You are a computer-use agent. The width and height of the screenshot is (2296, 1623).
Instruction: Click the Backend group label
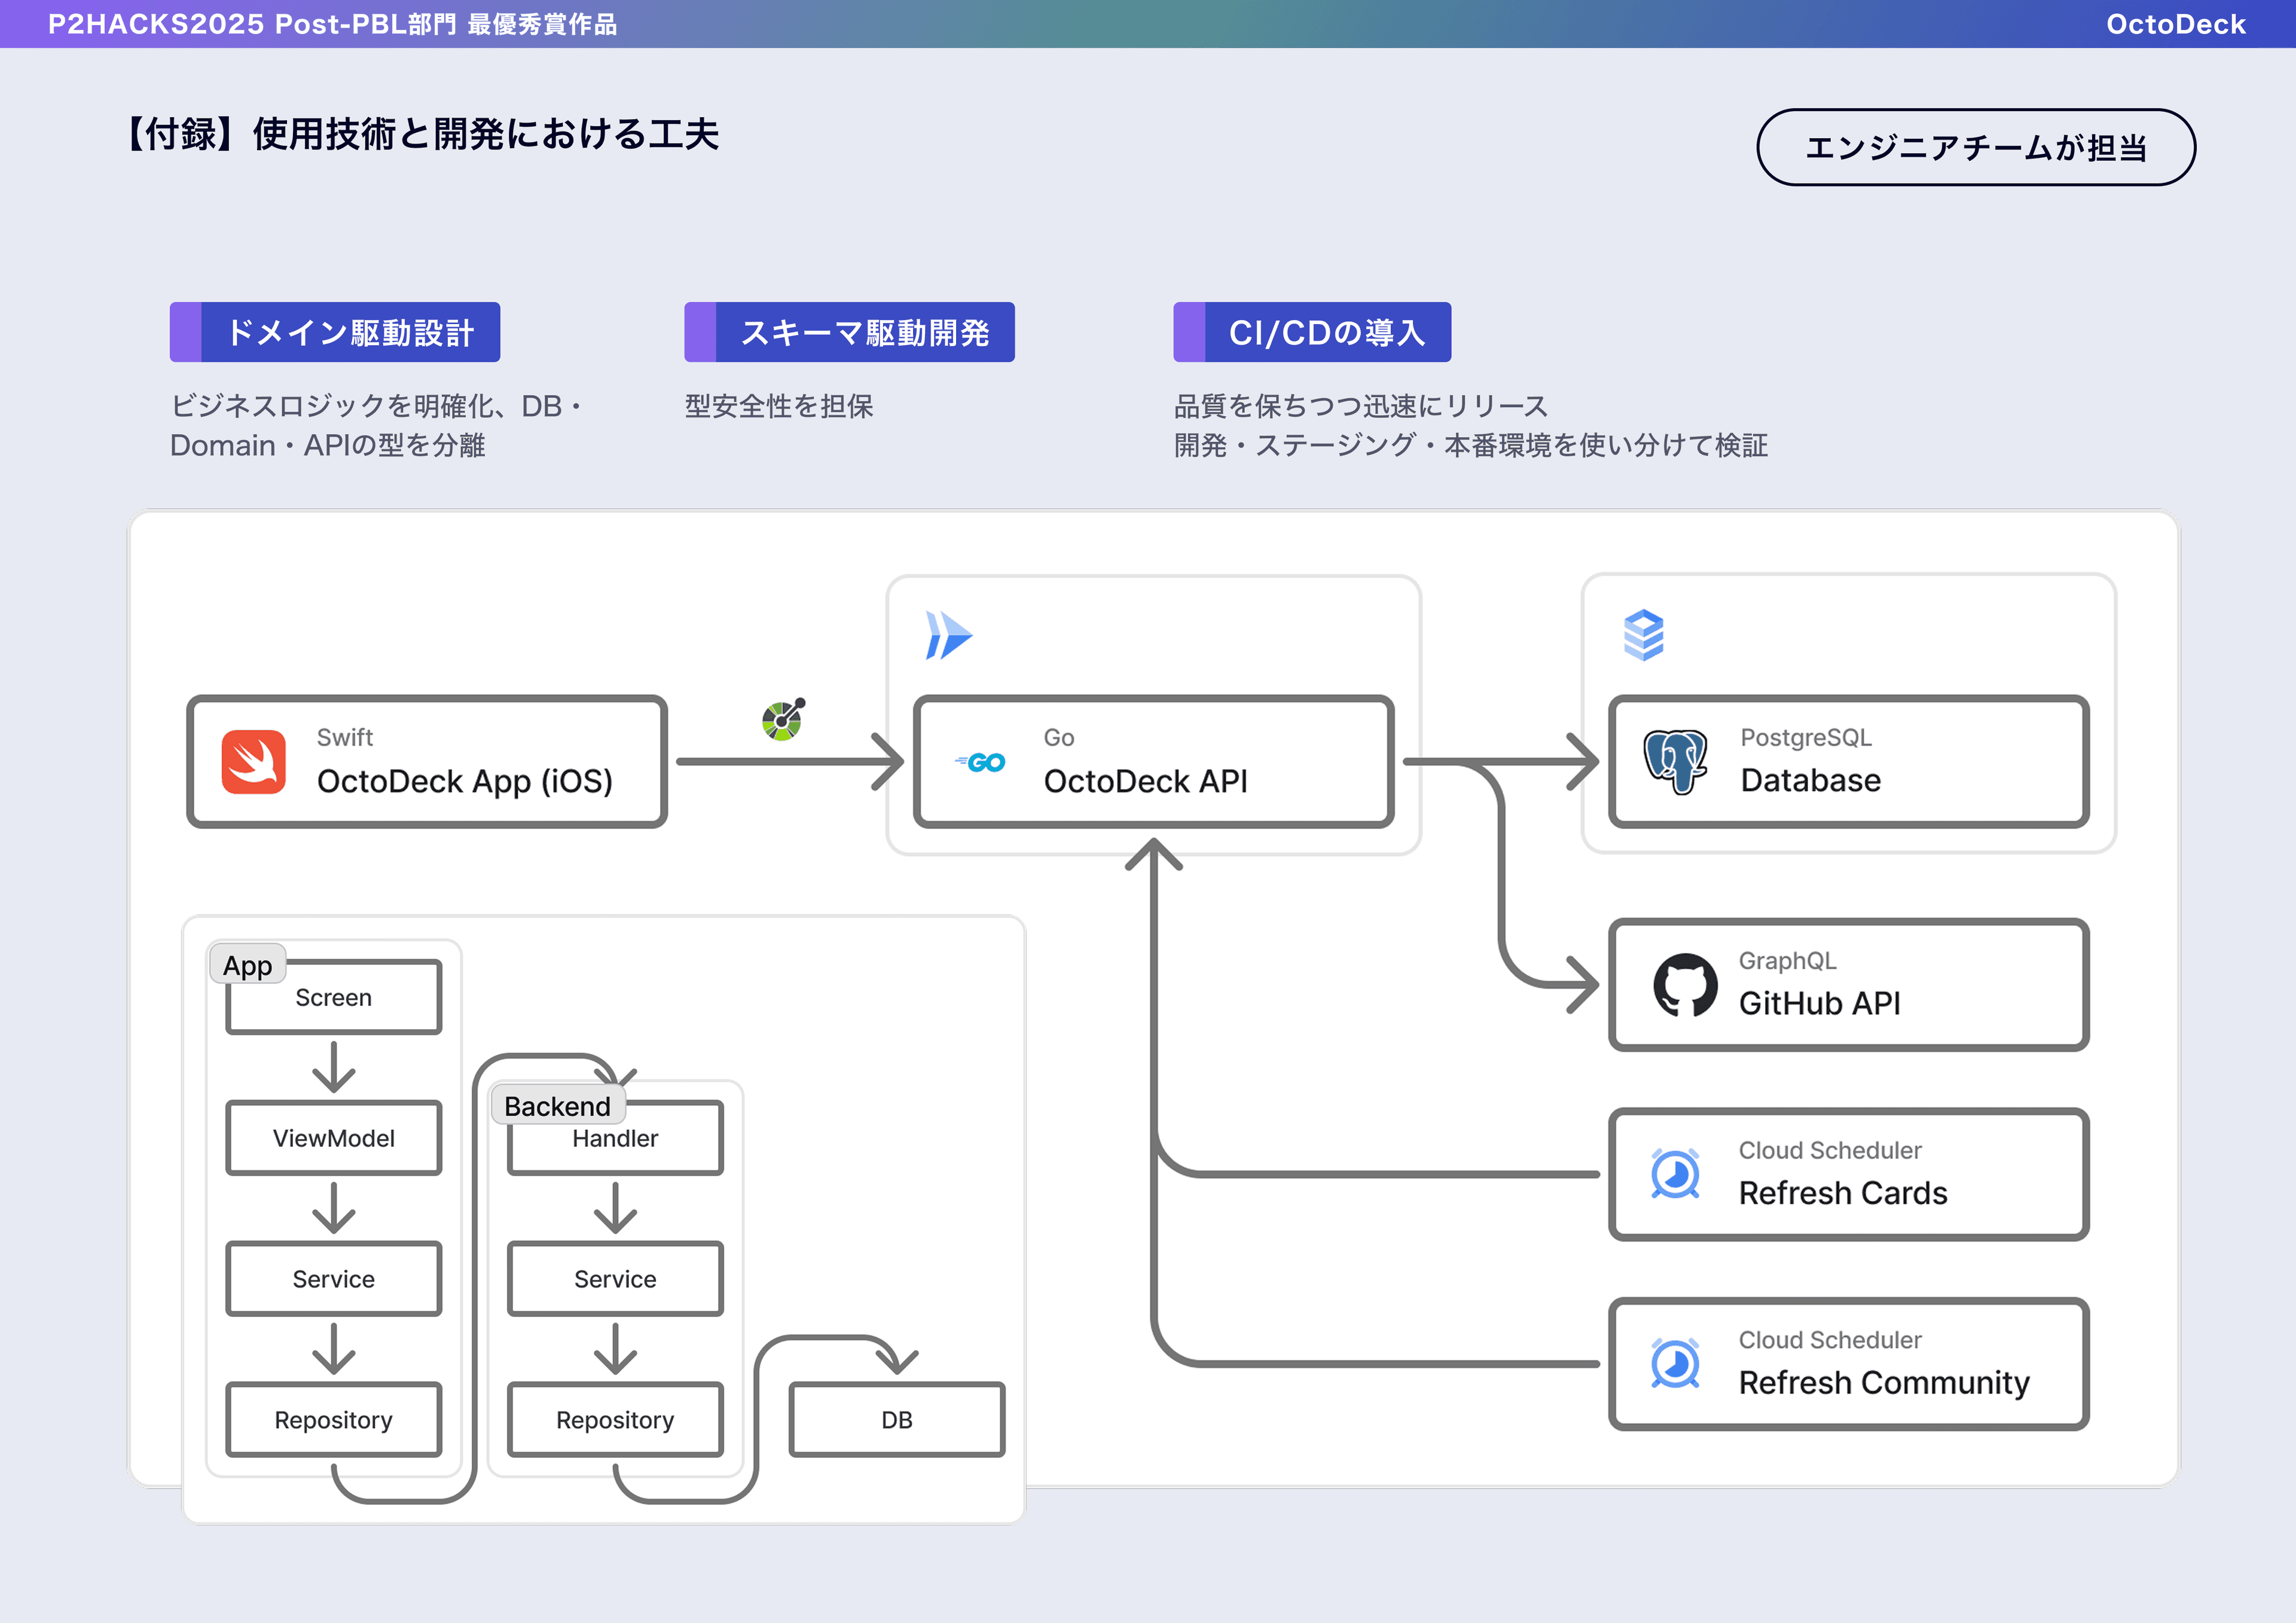[x=557, y=1106]
